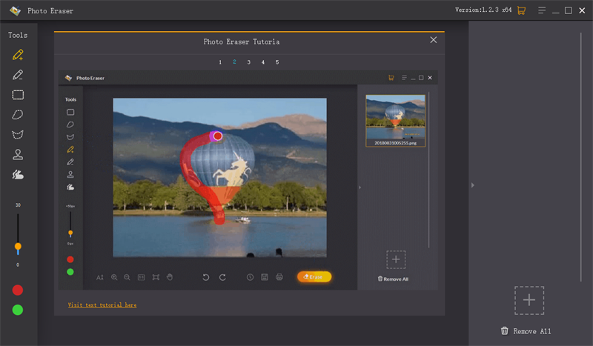Click the main right panel vertical scrollbar
593x346 pixels.
(x=581, y=157)
